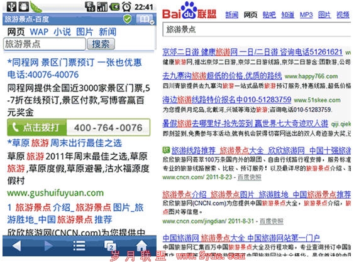Open the browser menu list icon
354x262 pixels.
79,245
